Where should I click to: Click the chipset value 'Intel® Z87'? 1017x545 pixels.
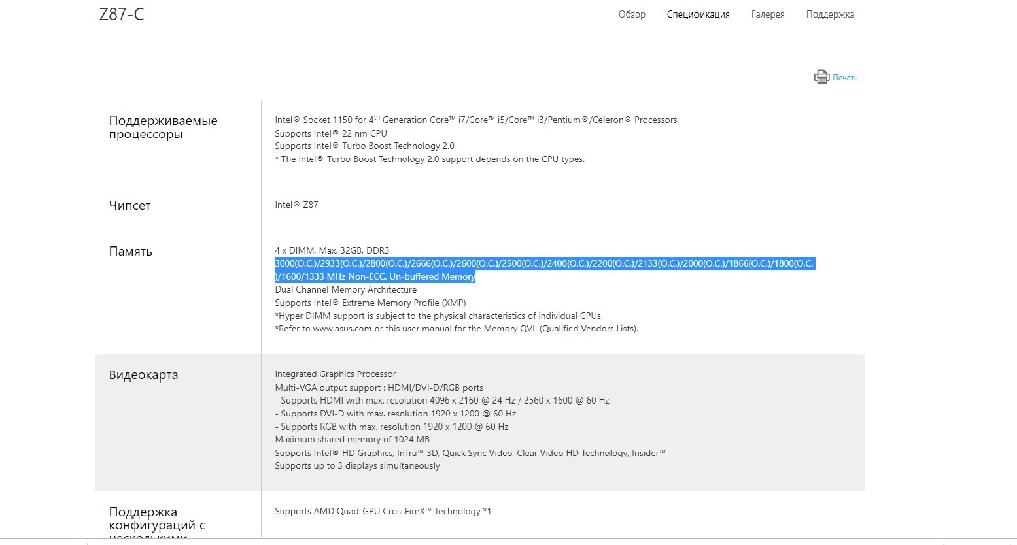[296, 205]
